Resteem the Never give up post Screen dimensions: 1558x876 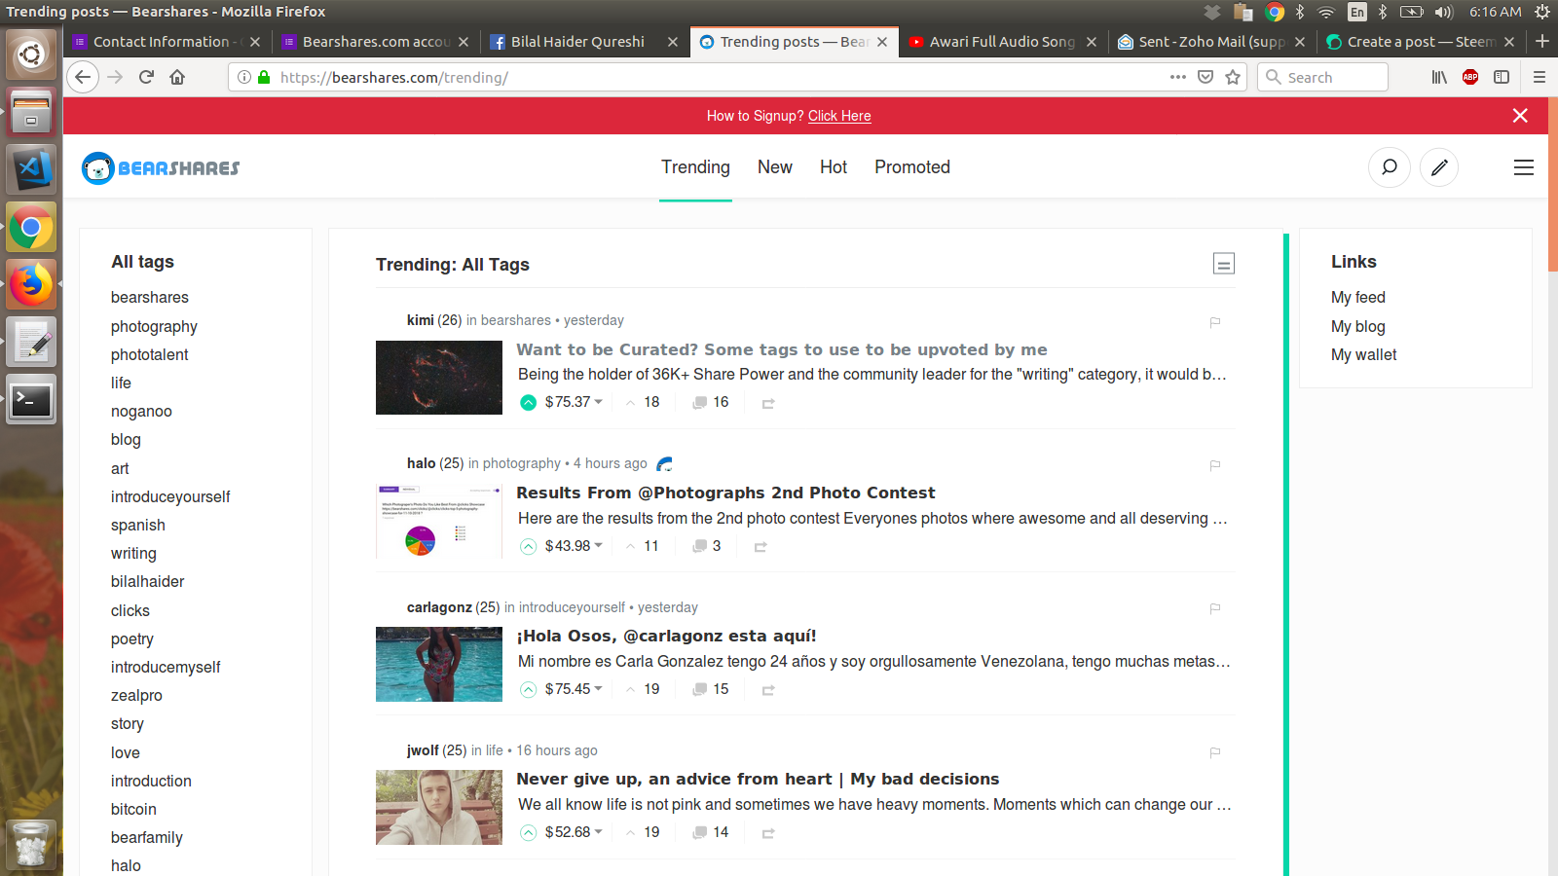(768, 833)
